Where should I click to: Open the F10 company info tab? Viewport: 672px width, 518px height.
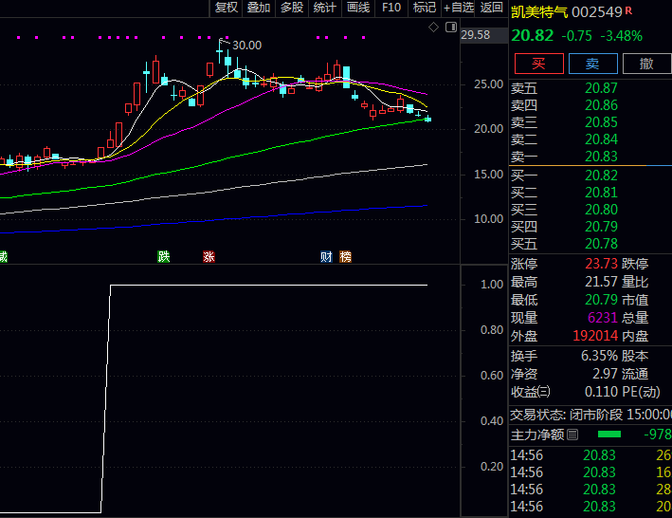[x=390, y=8]
